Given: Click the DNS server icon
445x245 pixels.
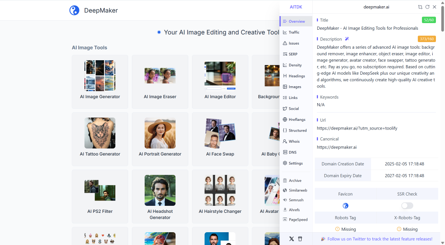Looking at the screenshot, I should click(x=285, y=152).
